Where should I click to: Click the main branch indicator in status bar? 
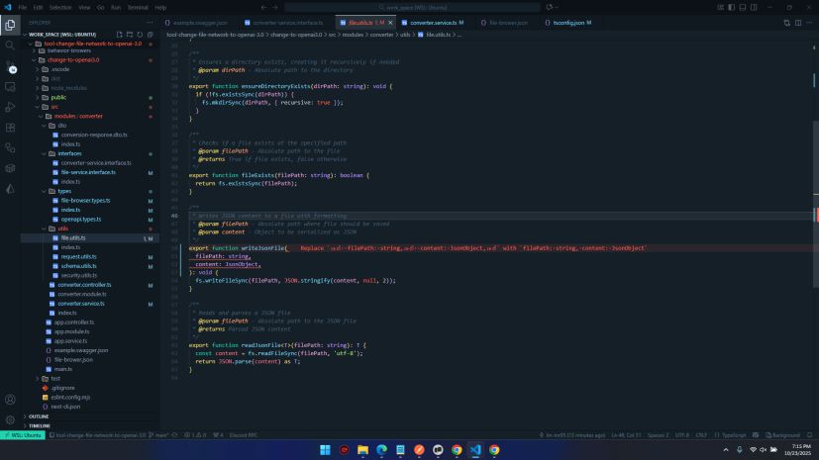coord(158,435)
